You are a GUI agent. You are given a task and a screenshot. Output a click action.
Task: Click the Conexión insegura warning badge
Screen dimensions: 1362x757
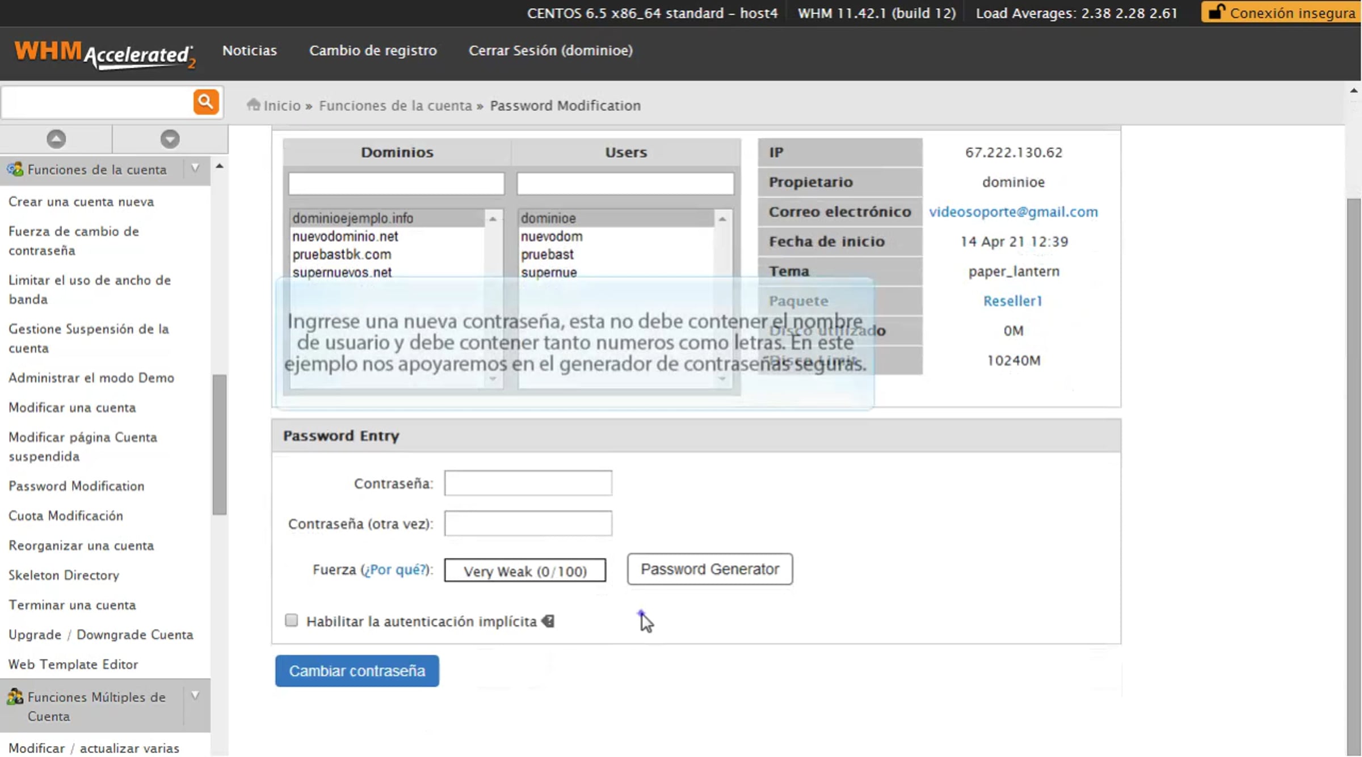click(x=1281, y=12)
